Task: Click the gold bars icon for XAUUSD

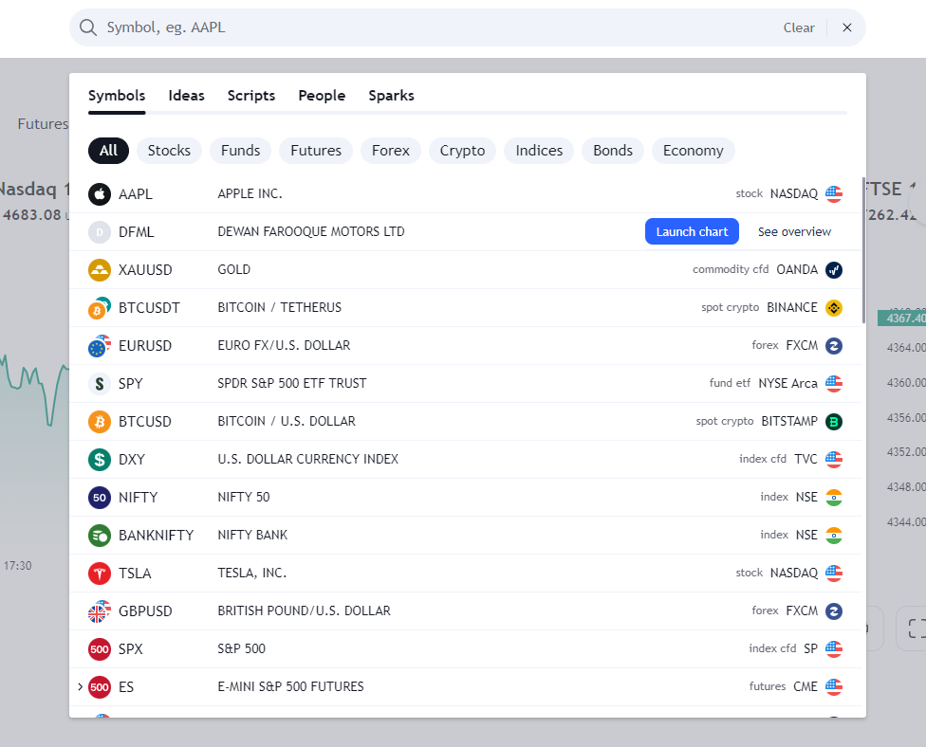Action: pyautogui.click(x=100, y=269)
